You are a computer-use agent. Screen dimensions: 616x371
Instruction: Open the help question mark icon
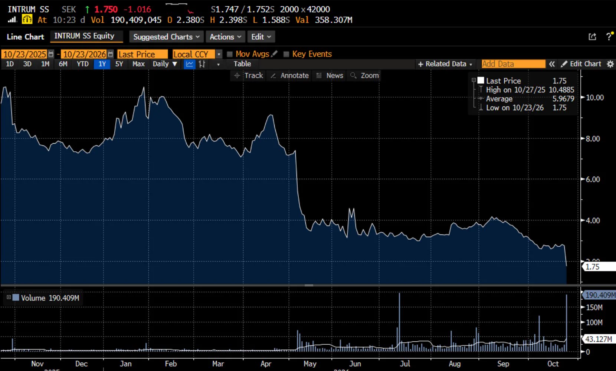[x=609, y=36]
